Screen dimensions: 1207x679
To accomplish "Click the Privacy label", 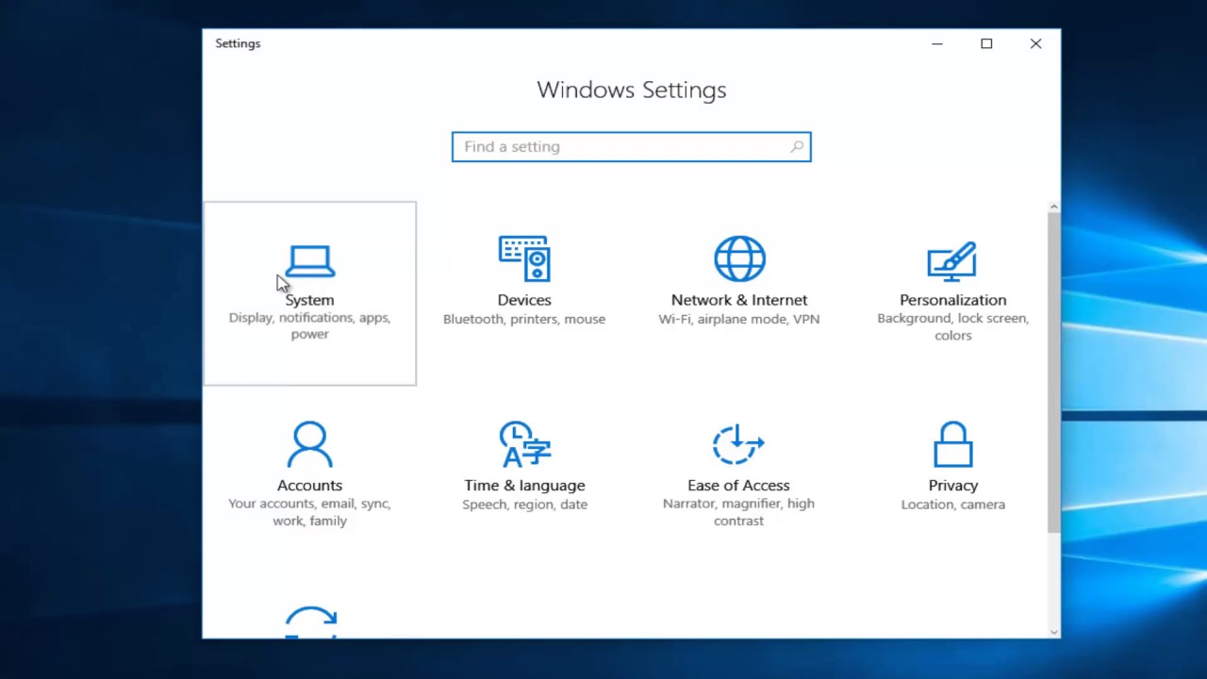I will pyautogui.click(x=952, y=486).
